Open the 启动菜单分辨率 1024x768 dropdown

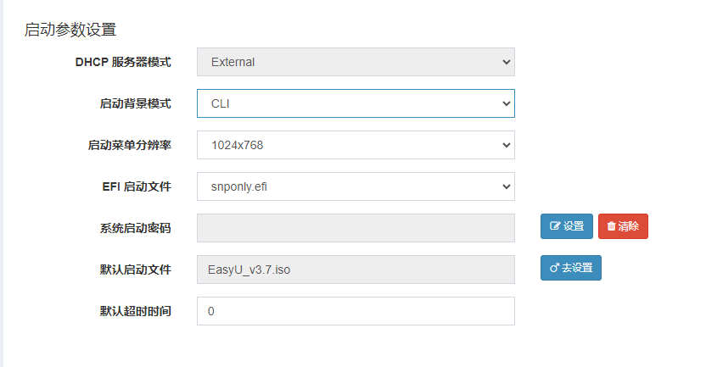(356, 145)
